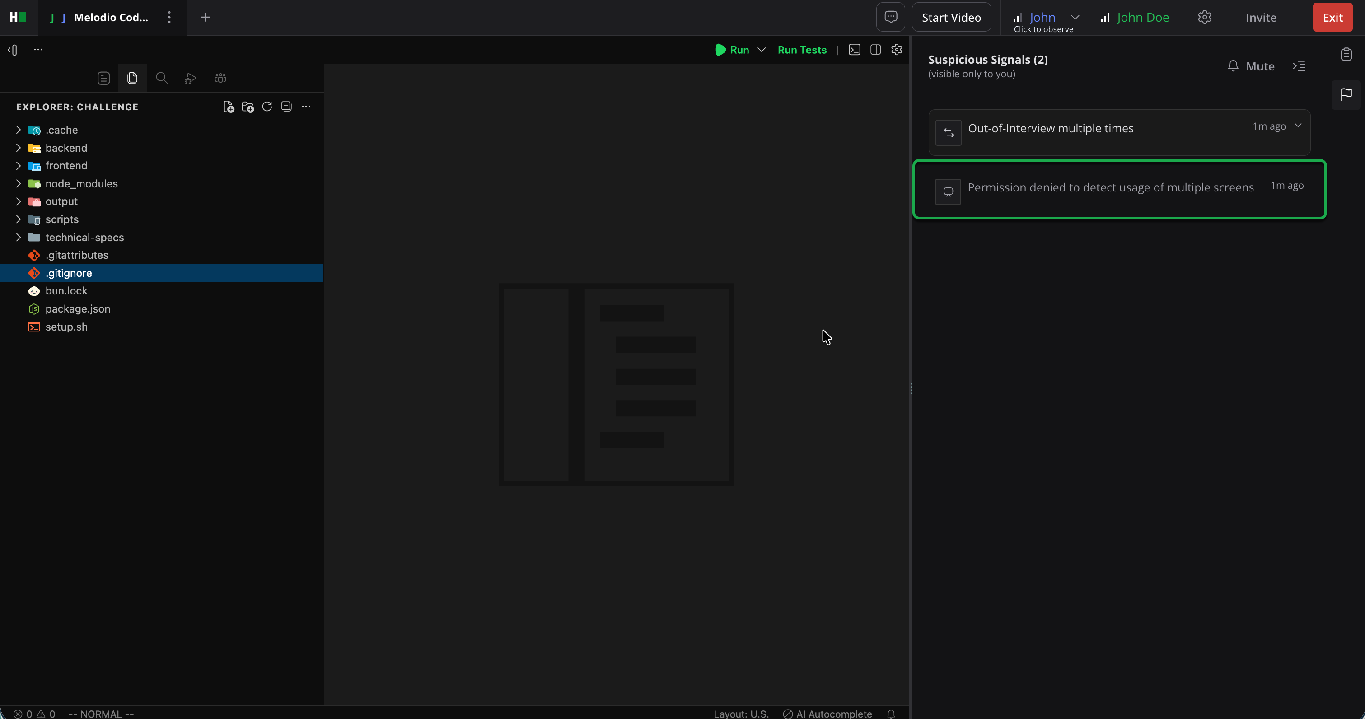Select the .gitignore file

tap(162, 273)
